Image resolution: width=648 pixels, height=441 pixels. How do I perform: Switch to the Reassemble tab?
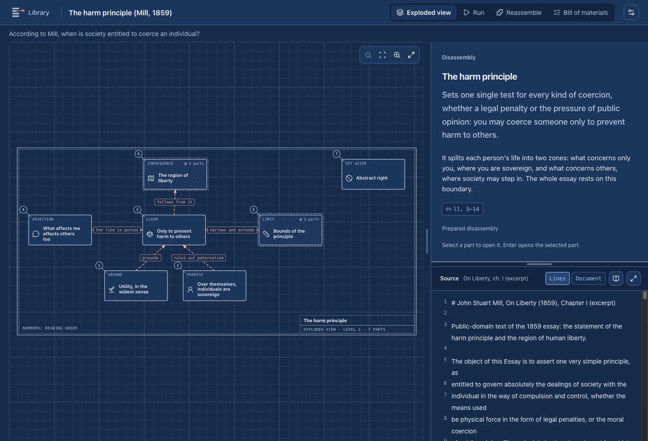pyautogui.click(x=519, y=13)
